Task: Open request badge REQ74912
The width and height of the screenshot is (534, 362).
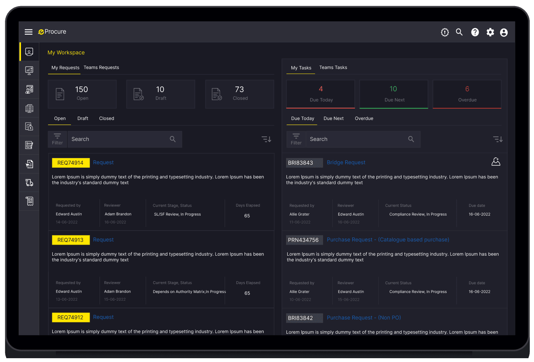Action: 71,317
